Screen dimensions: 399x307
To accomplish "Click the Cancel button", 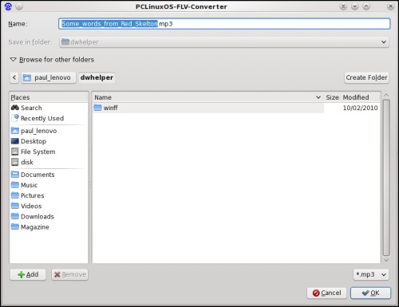I will (x=327, y=293).
